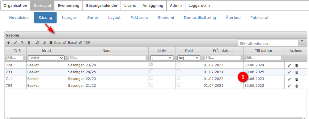Open the Cols column chooser
Screen dimensions: 309x119
click(55, 43)
